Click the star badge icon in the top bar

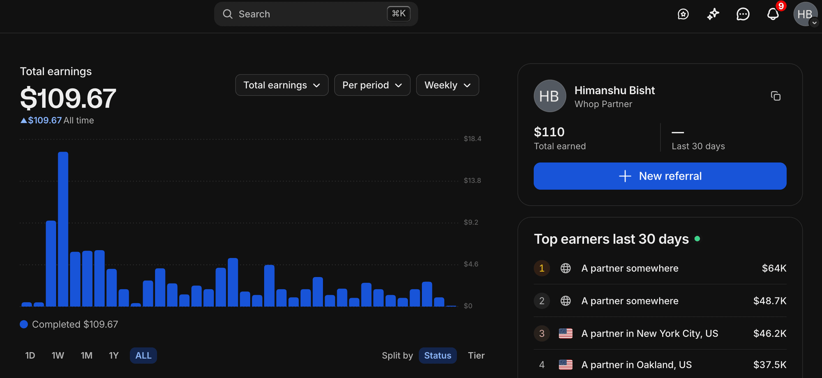pyautogui.click(x=683, y=14)
